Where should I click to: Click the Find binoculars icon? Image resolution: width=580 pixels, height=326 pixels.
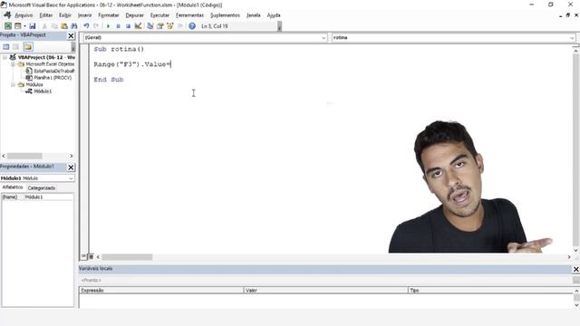pyautogui.click(x=74, y=26)
